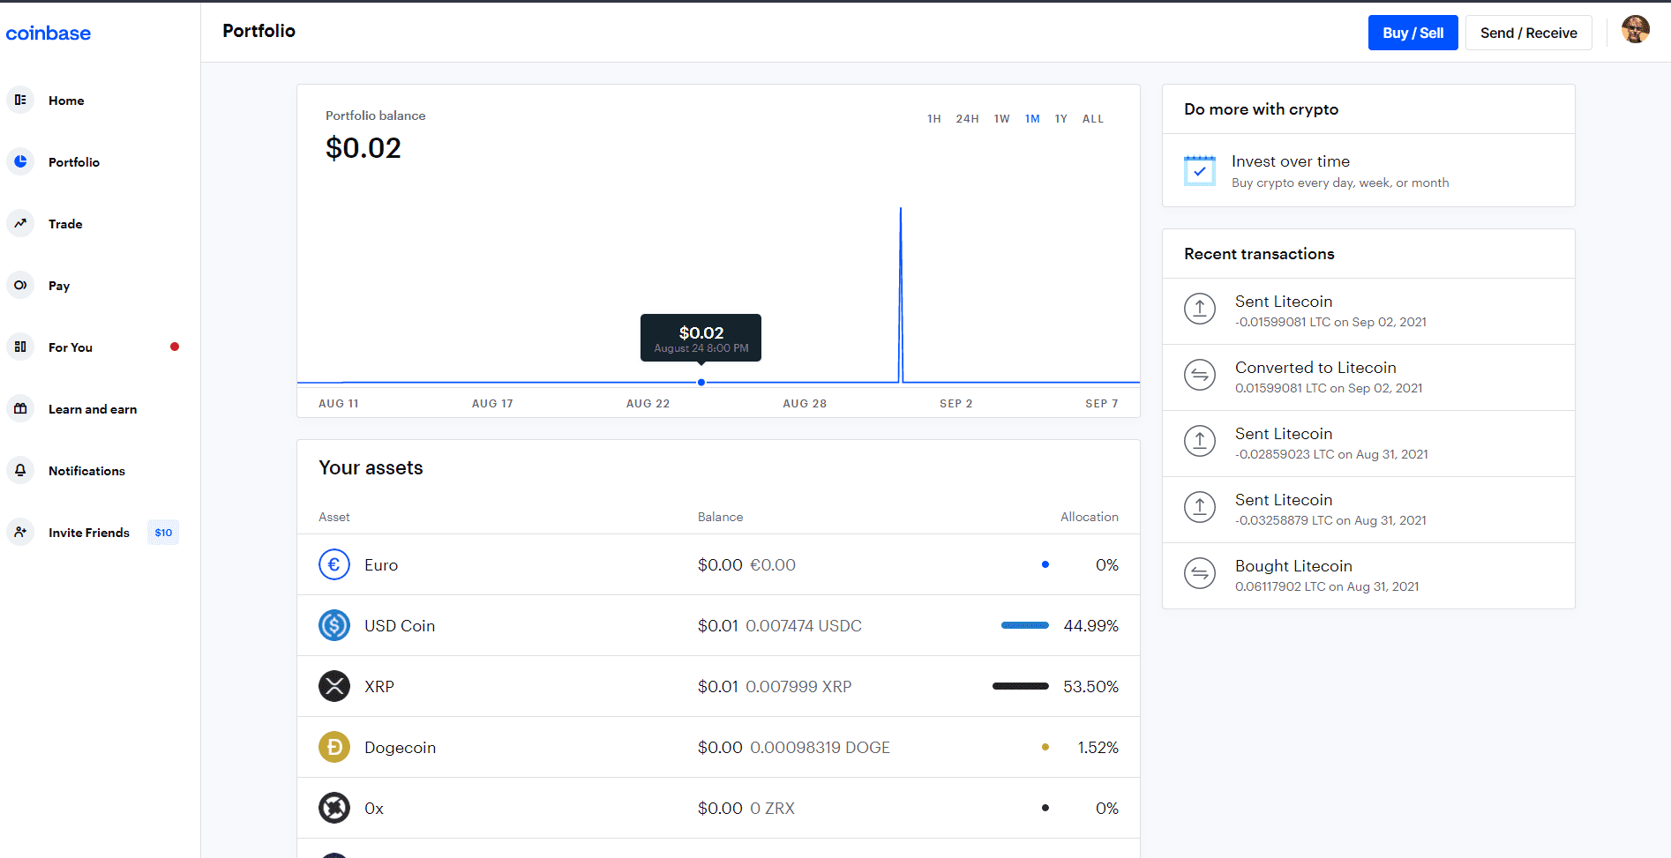Select the ALL chart range
This screenshot has height=858, width=1671.
point(1093,118)
